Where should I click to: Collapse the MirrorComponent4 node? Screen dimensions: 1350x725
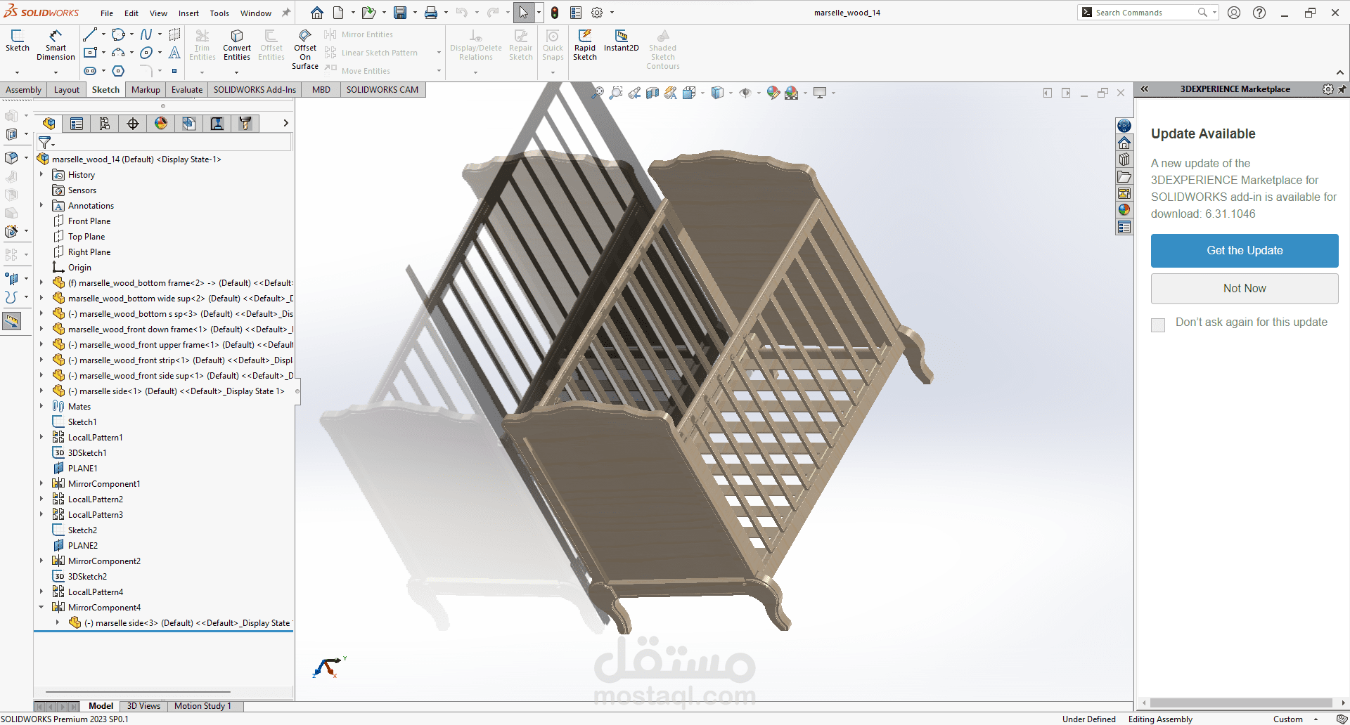point(41,608)
